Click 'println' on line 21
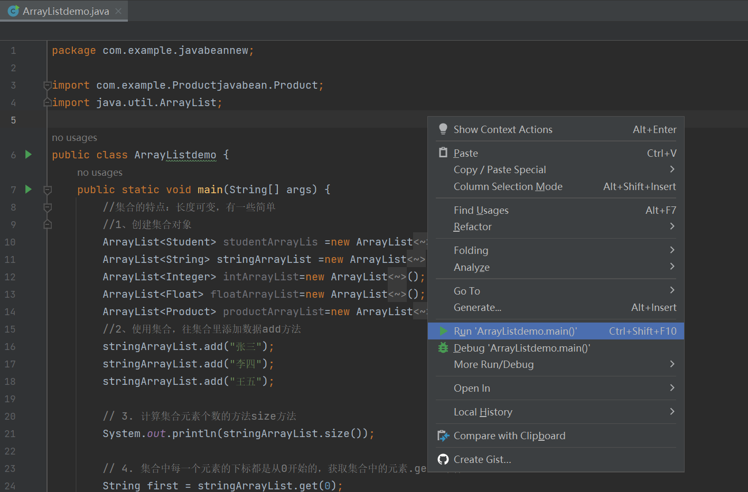 tap(194, 433)
